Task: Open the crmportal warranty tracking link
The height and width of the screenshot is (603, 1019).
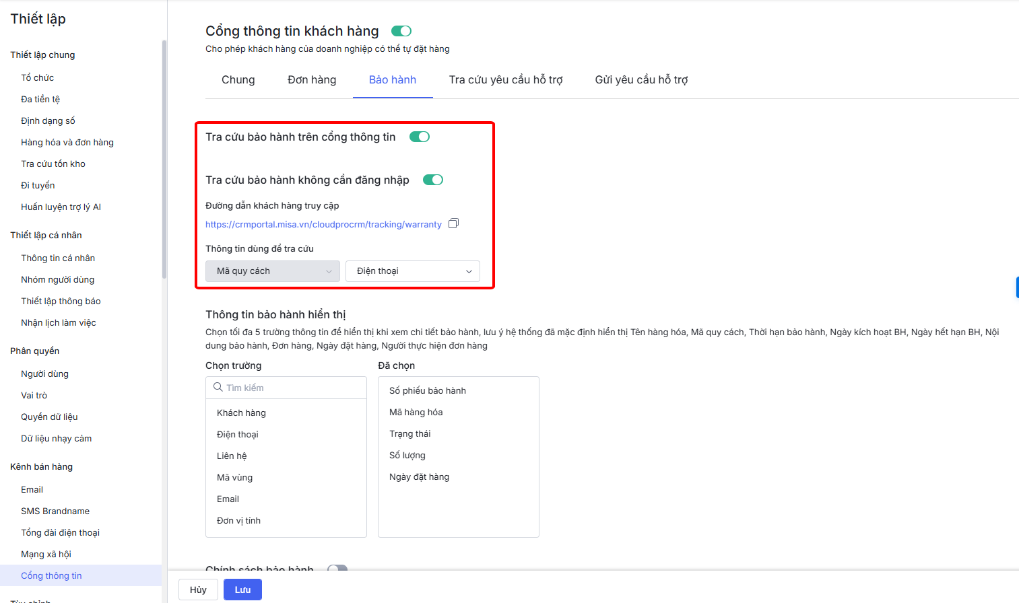Action: pos(323,225)
